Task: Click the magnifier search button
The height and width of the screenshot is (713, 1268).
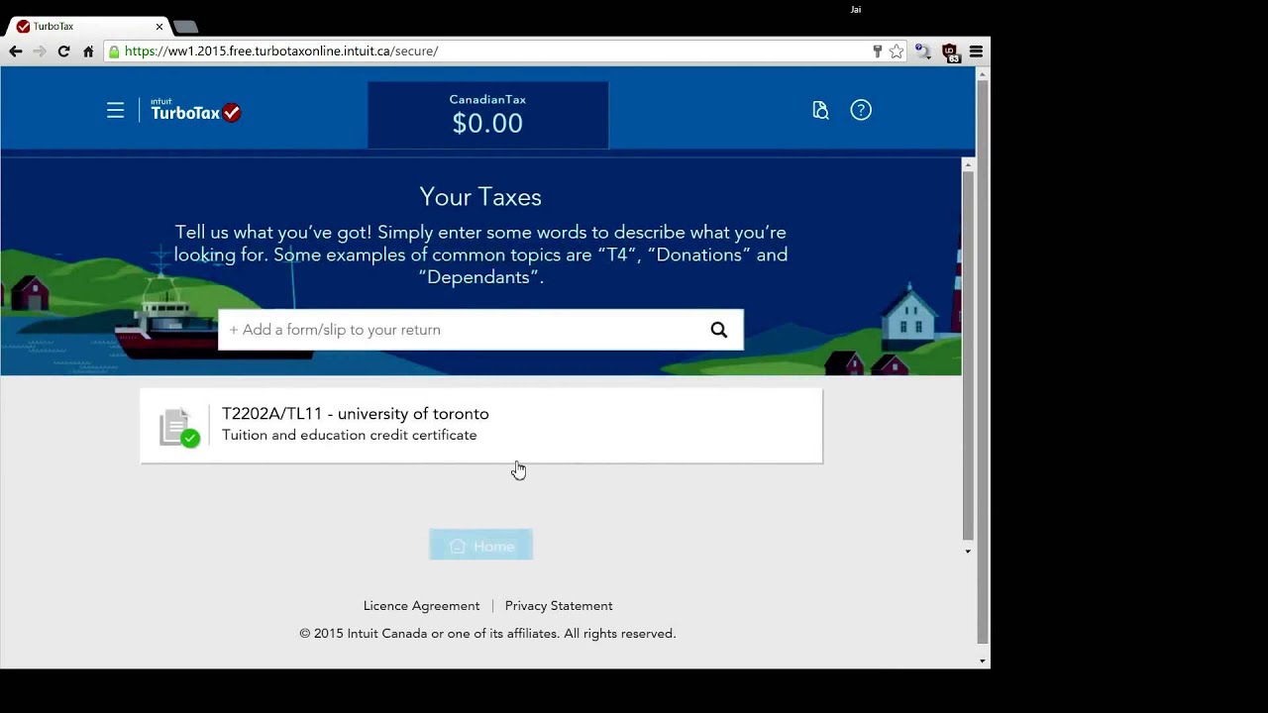Action: pyautogui.click(x=719, y=330)
